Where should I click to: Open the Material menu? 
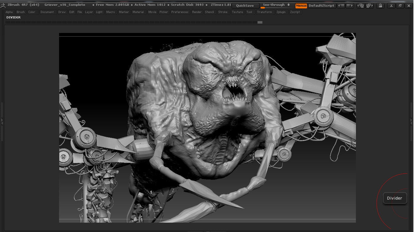(x=138, y=12)
